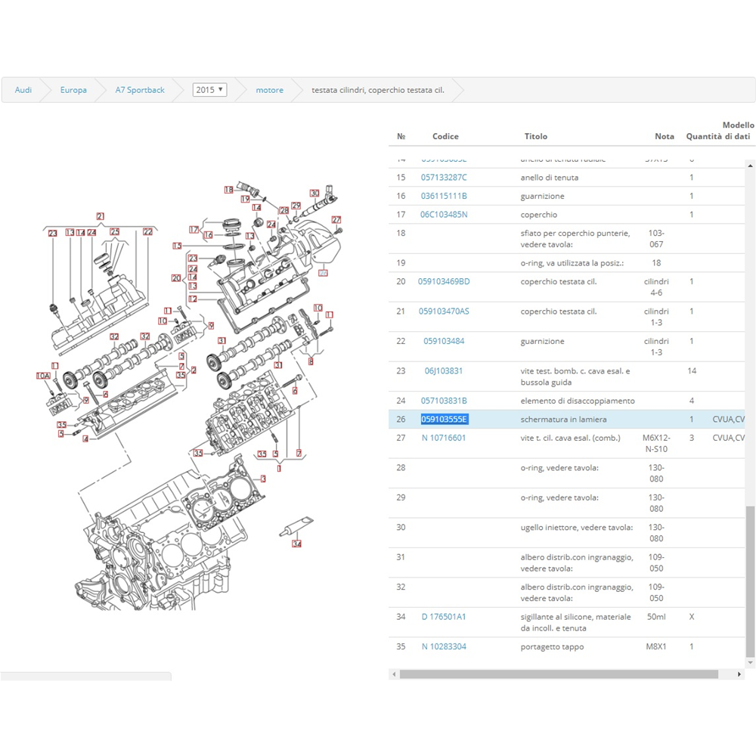Screen dimensions: 756x756
Task: Select callout 12 in the diagram
Action: pos(193,299)
